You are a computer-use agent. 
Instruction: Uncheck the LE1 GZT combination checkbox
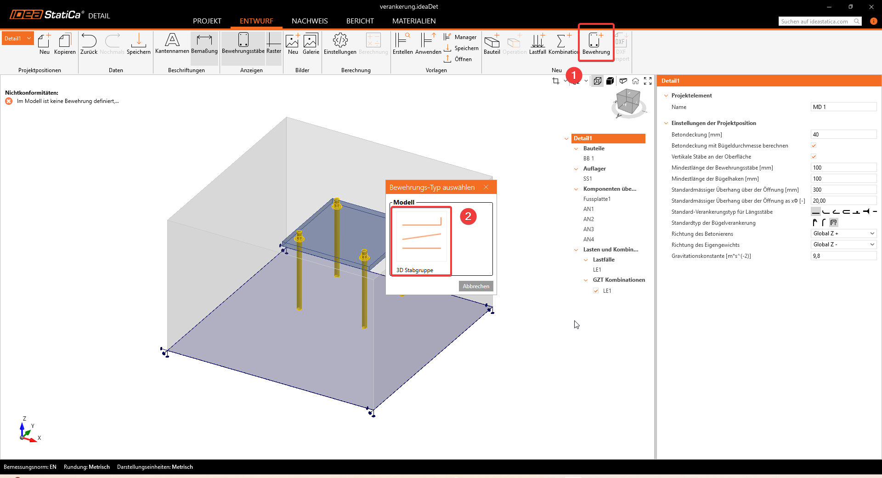[x=596, y=291]
